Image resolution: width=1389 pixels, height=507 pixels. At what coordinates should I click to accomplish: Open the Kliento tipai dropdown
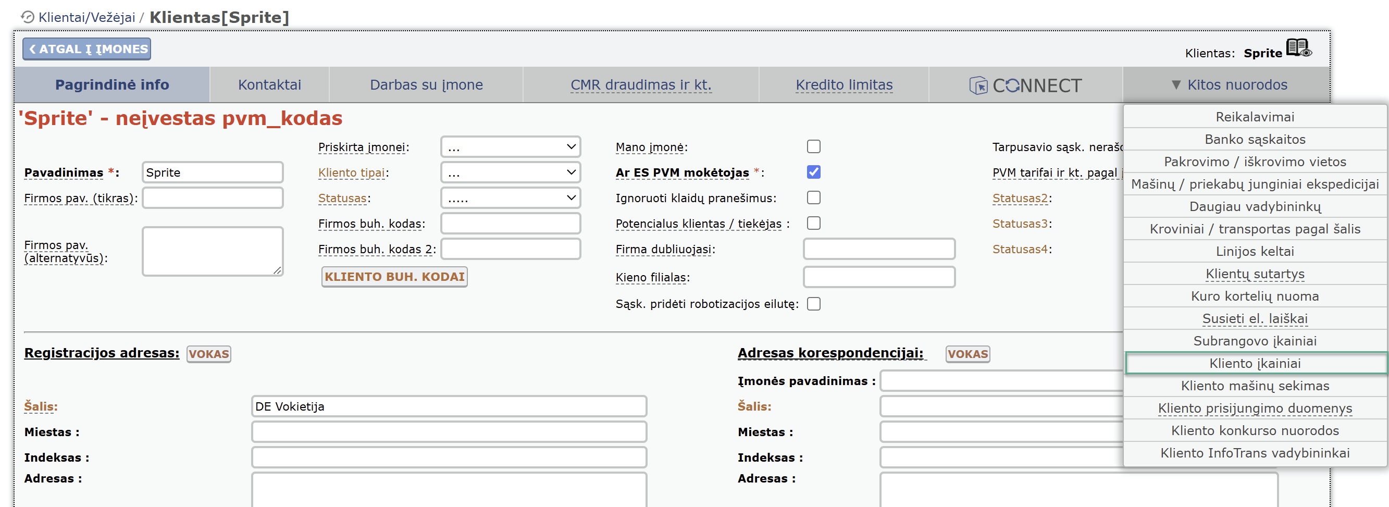click(510, 172)
